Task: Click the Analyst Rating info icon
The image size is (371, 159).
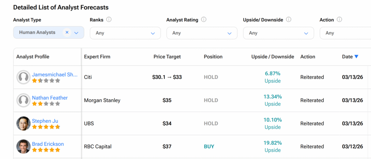Action: [204, 20]
